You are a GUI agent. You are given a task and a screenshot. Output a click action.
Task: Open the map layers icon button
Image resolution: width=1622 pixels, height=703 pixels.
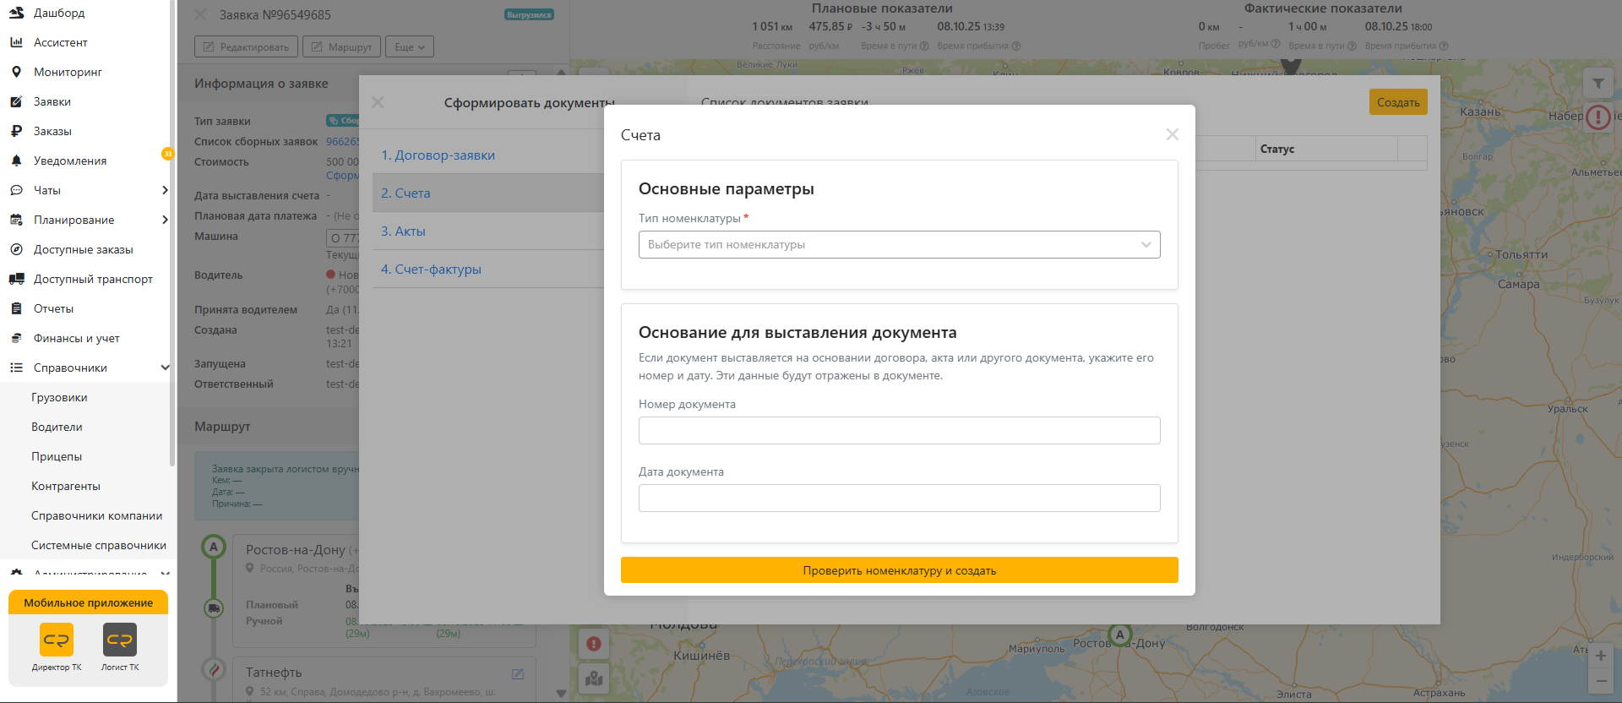click(x=594, y=678)
